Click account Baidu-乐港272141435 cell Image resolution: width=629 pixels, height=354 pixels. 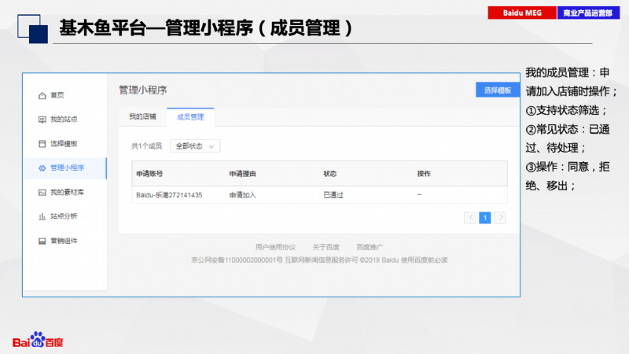(x=169, y=195)
